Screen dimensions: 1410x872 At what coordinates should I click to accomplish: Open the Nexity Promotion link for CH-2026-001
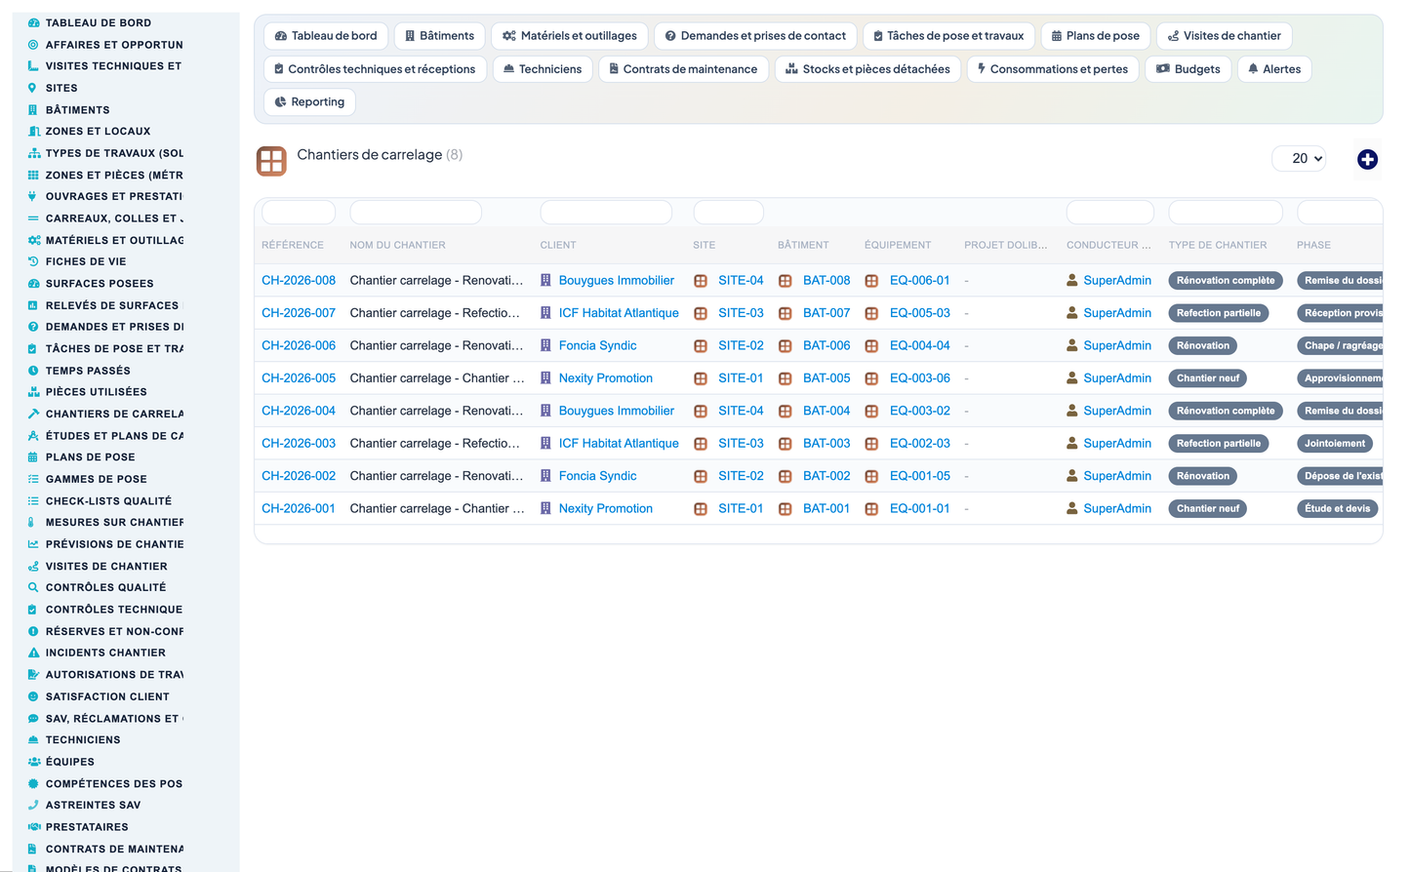coord(605,508)
